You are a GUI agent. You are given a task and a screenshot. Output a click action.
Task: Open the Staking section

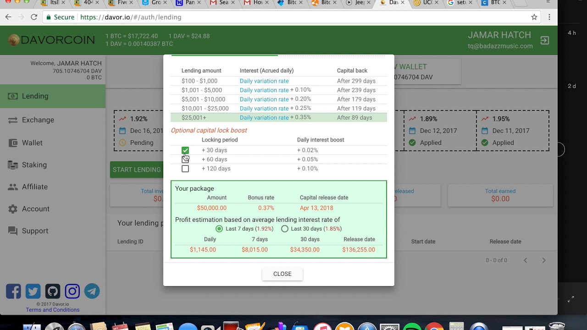(x=53, y=165)
